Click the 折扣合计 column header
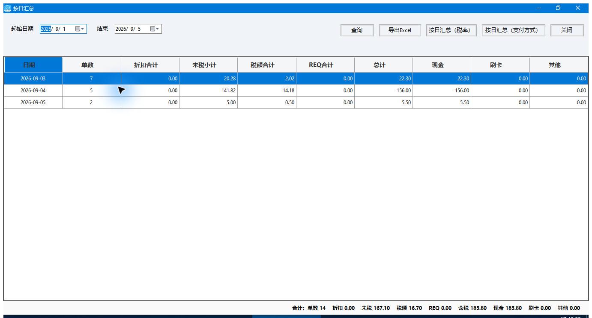The height and width of the screenshot is (318, 592). (x=150, y=65)
